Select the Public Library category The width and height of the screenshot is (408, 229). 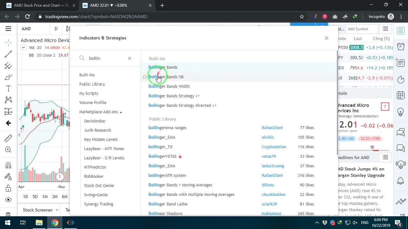[92, 84]
